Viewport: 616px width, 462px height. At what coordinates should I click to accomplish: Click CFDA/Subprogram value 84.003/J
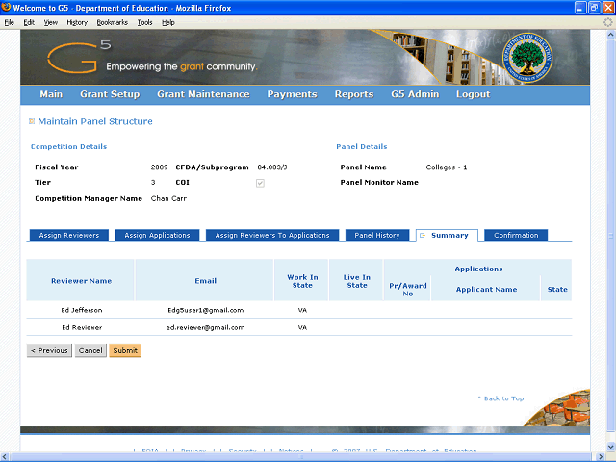[272, 167]
